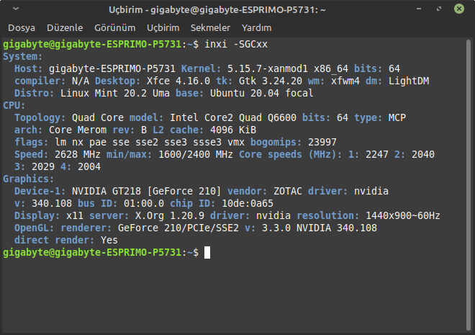
Task: Click the cursor at the bottom prompt
Action: tap(207, 253)
